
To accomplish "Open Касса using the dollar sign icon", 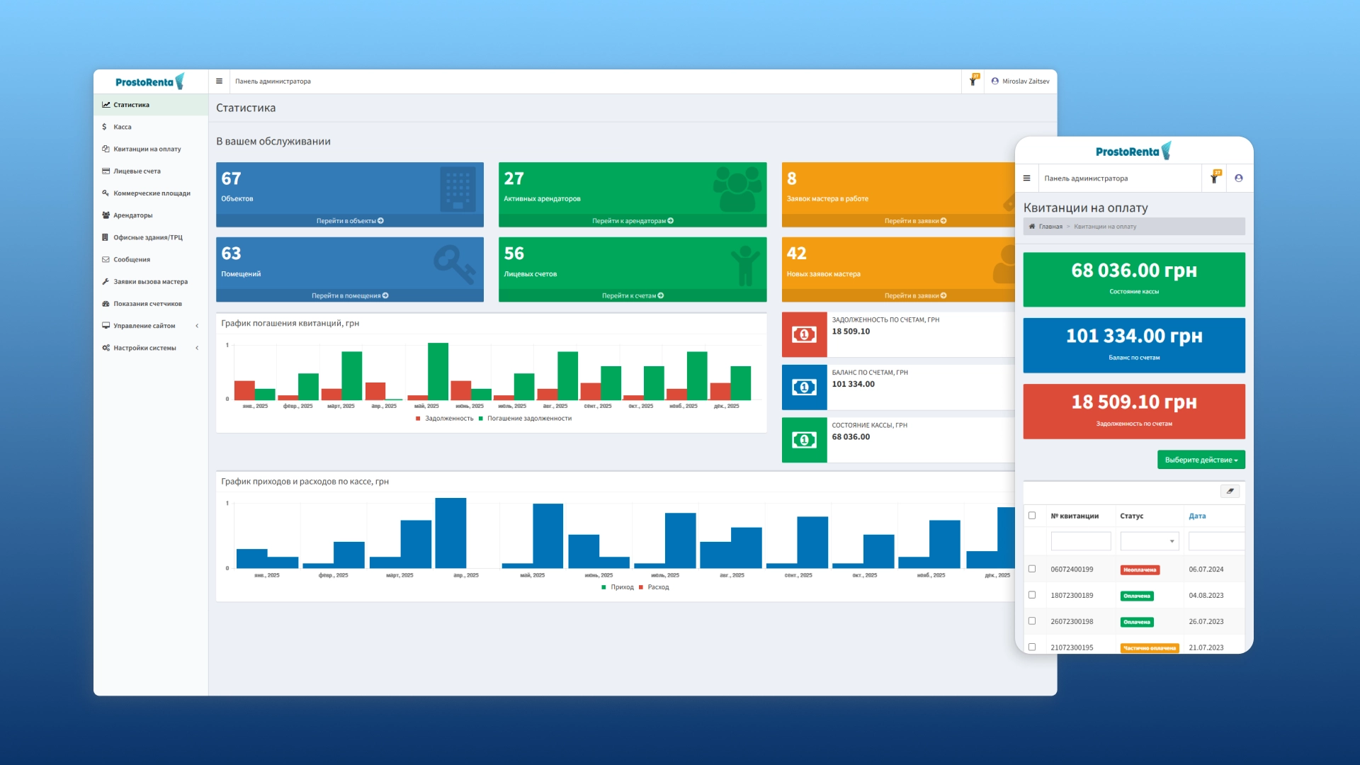I will [x=106, y=126].
